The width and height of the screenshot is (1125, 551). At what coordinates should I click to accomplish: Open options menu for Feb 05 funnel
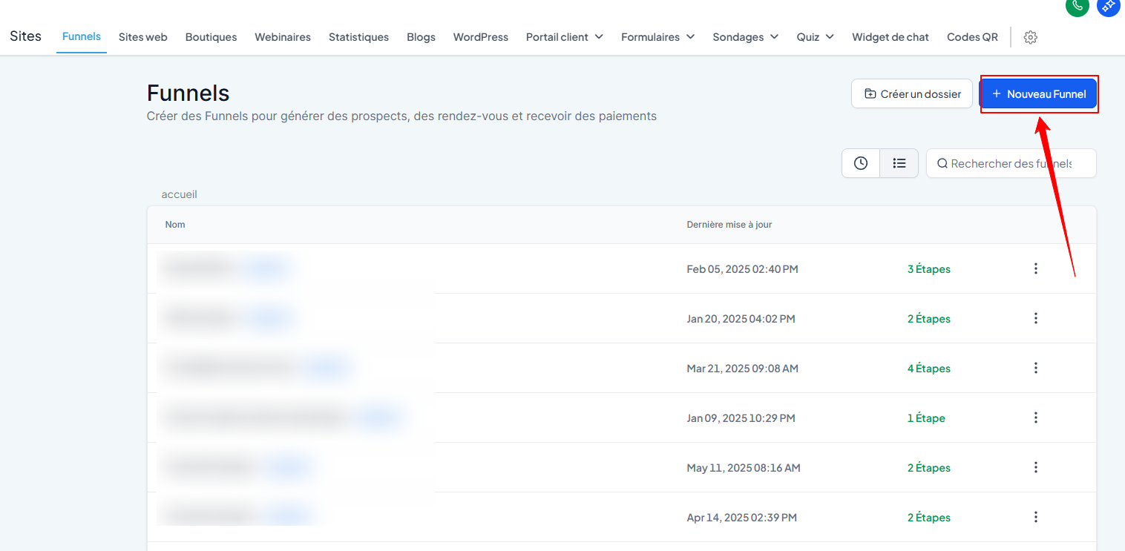click(x=1036, y=268)
